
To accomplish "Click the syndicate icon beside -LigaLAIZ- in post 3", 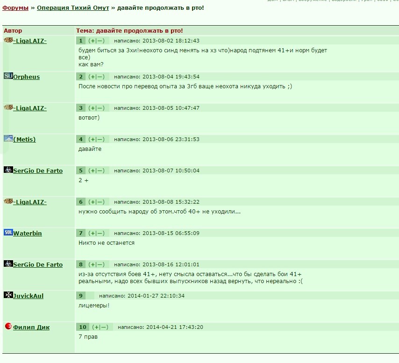I will (x=8, y=107).
